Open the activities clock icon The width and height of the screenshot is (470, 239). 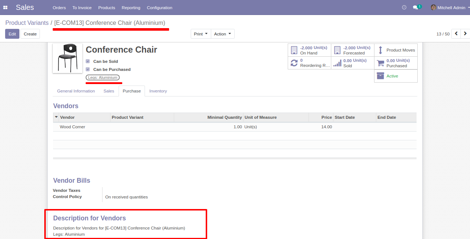point(404,7)
